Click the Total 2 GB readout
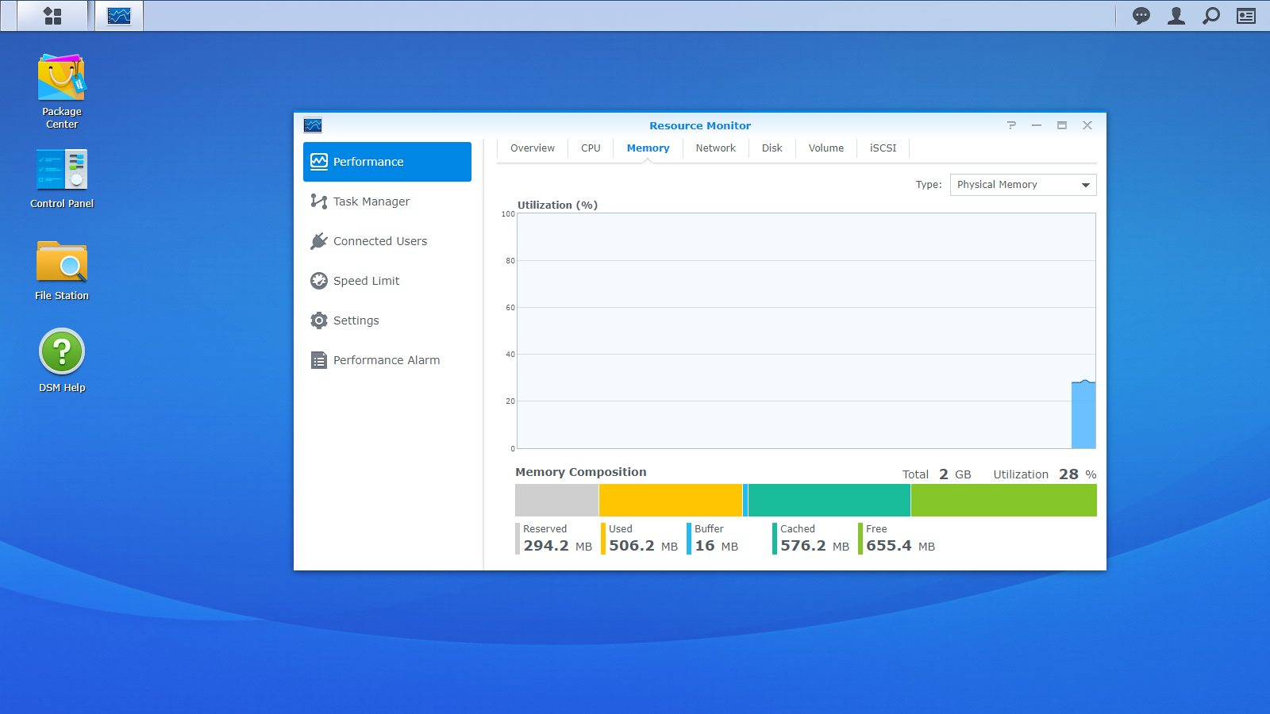The width and height of the screenshot is (1270, 714). click(x=937, y=474)
